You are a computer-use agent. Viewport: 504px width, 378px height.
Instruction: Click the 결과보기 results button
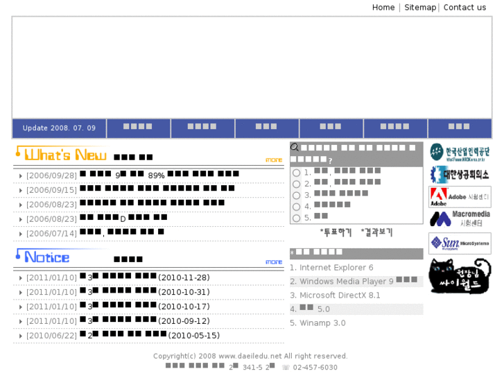[376, 232]
